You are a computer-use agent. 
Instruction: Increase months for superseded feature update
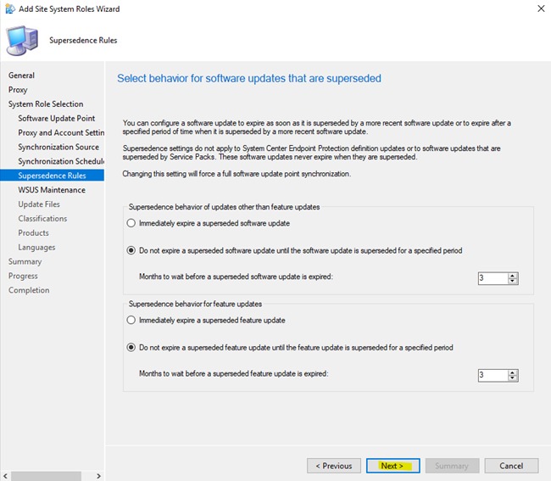coord(513,372)
